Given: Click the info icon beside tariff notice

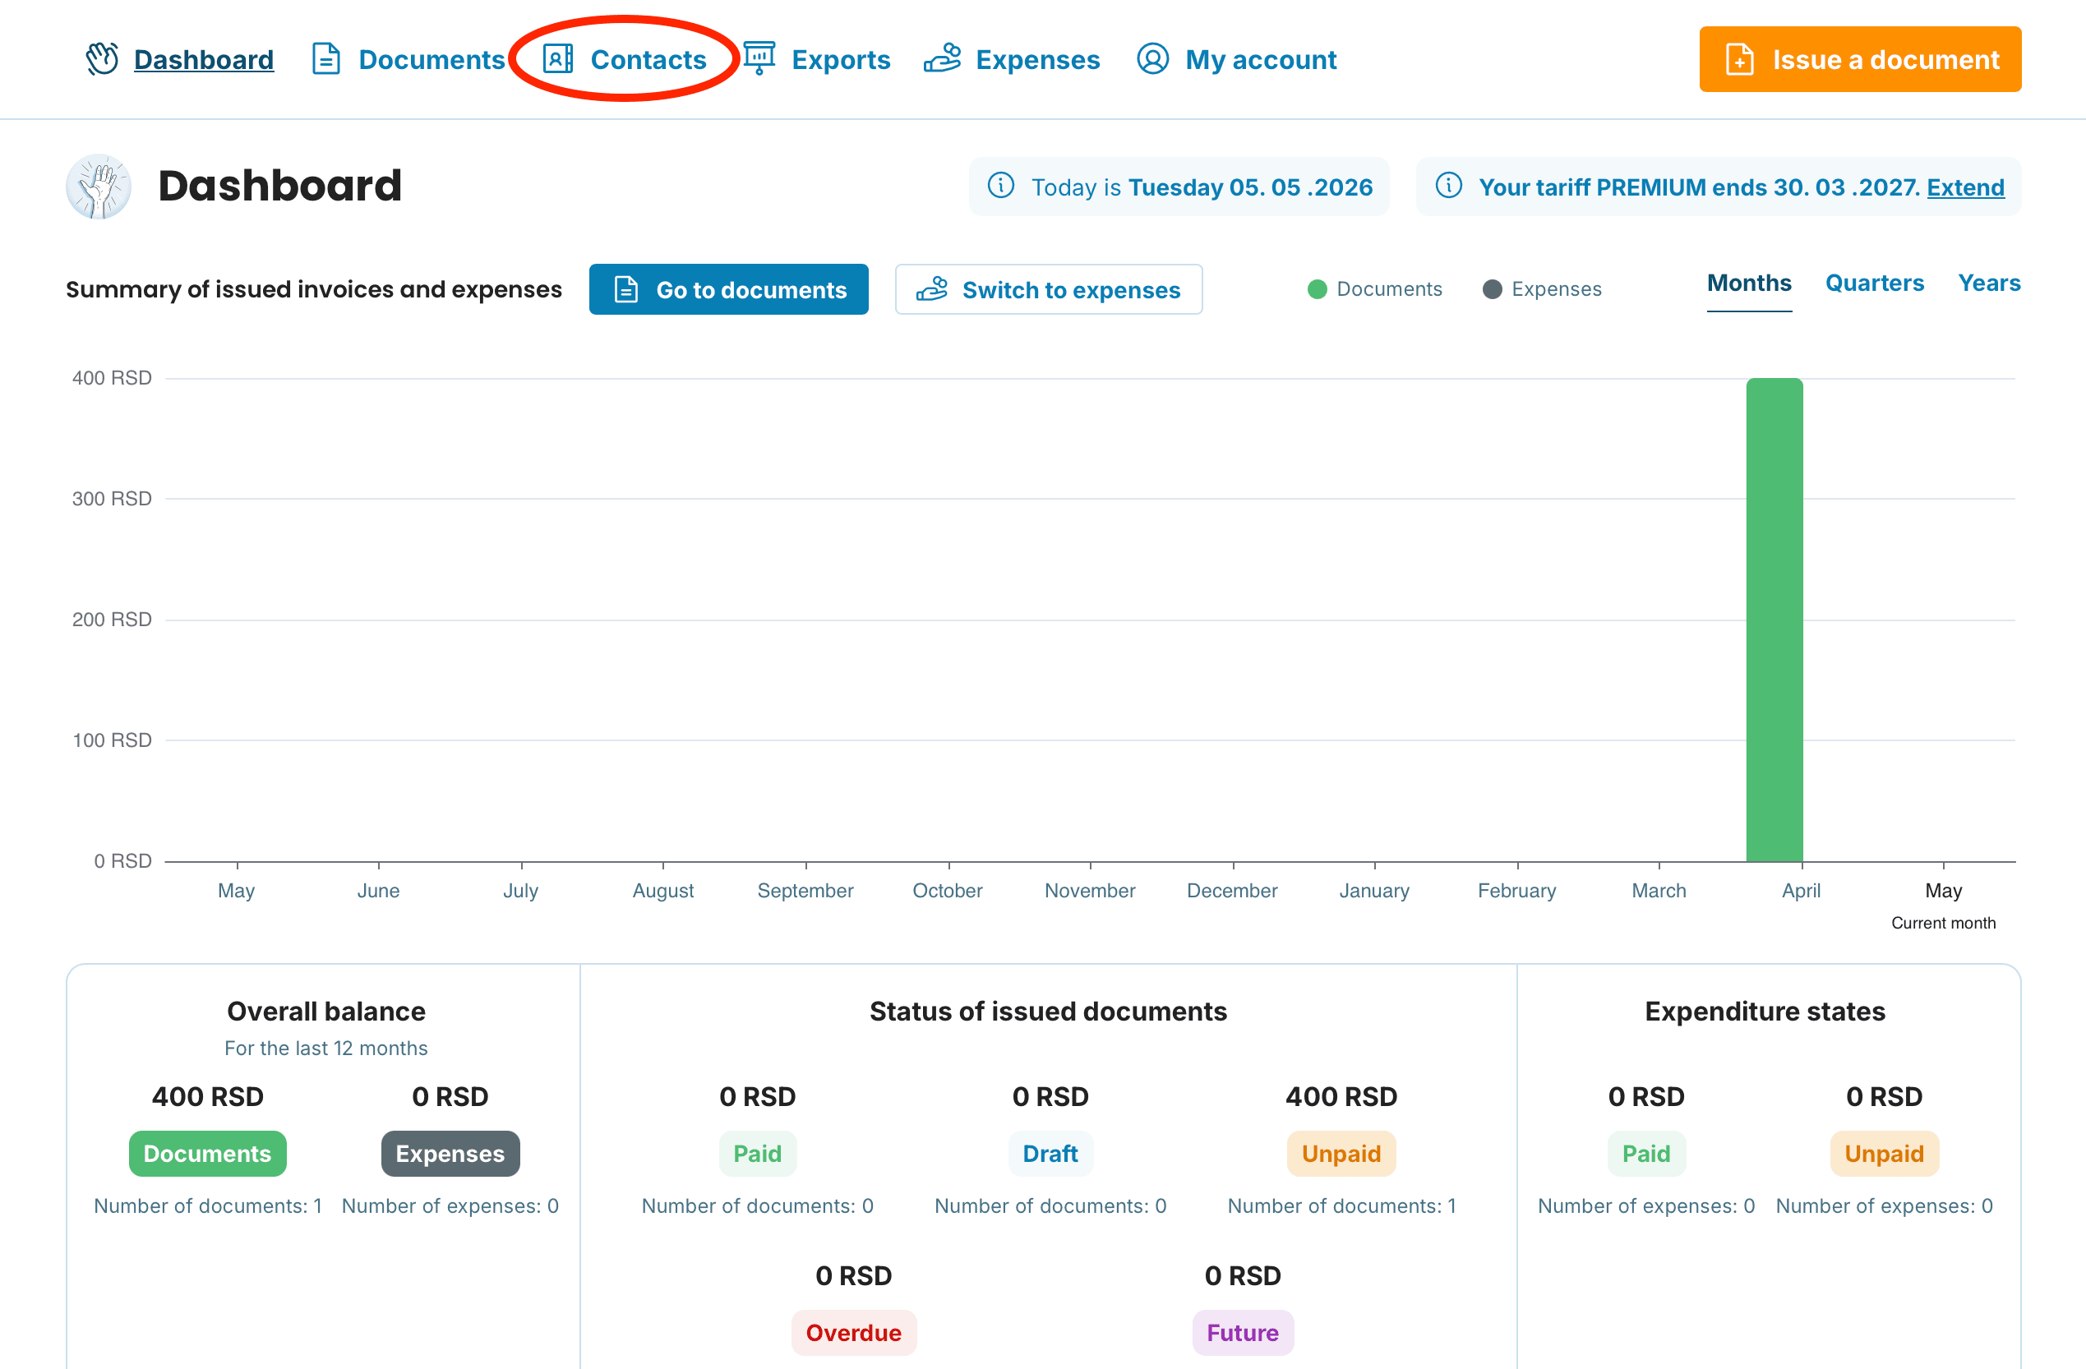Looking at the screenshot, I should point(1449,186).
